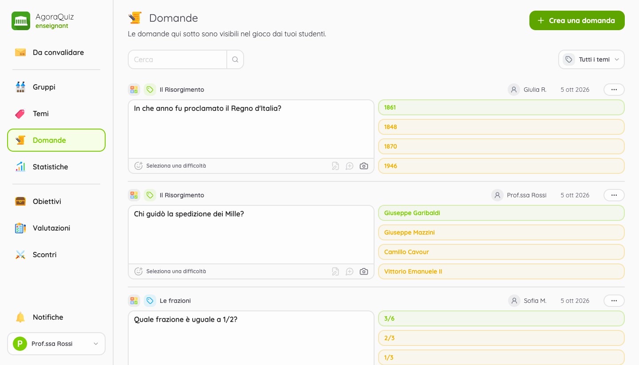Click the answer Camillo Cavour
639x365 pixels.
[501, 252]
